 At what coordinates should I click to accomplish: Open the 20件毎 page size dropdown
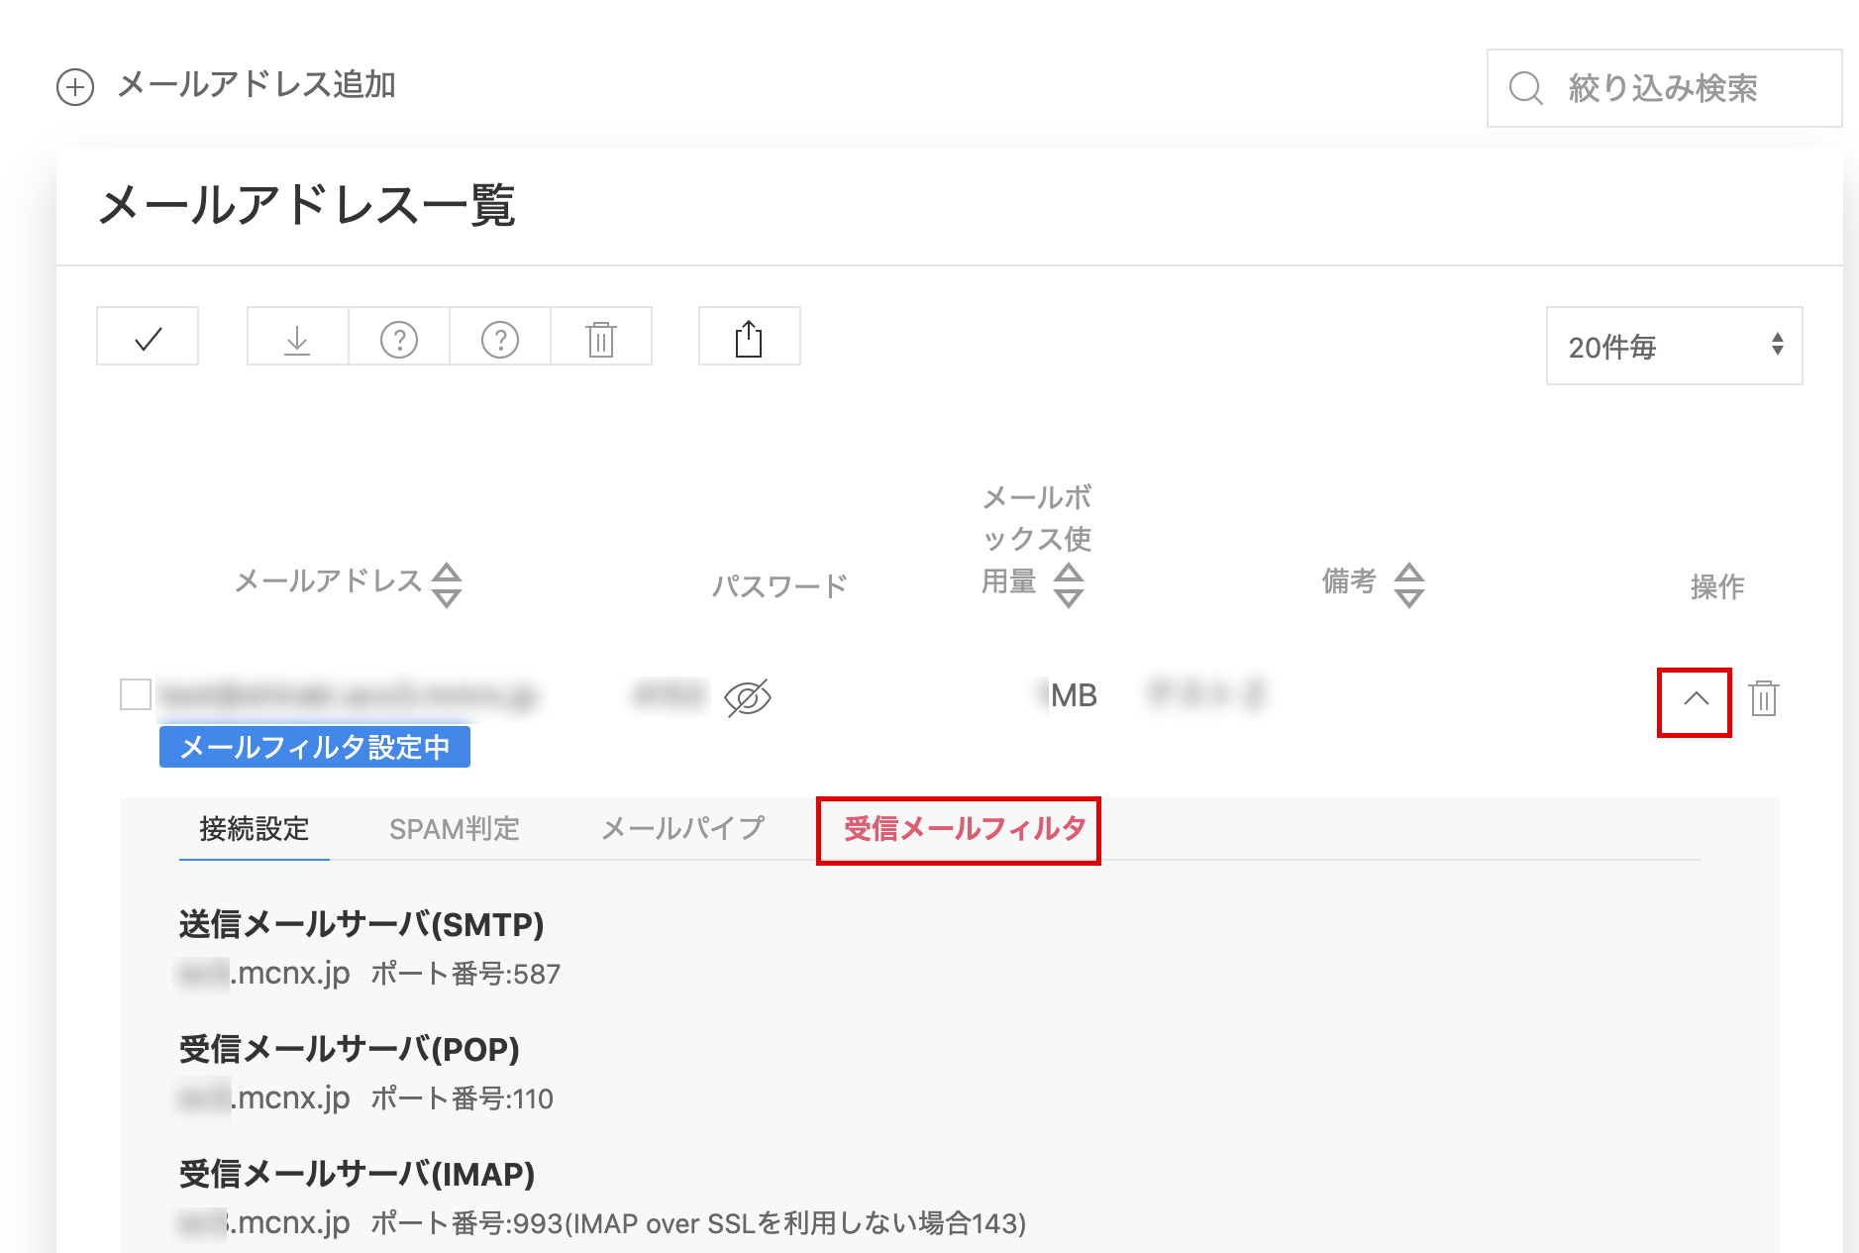1675,346
